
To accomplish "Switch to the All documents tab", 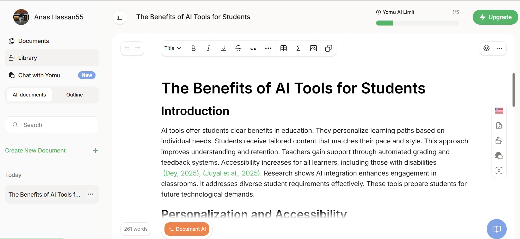I will (x=29, y=95).
